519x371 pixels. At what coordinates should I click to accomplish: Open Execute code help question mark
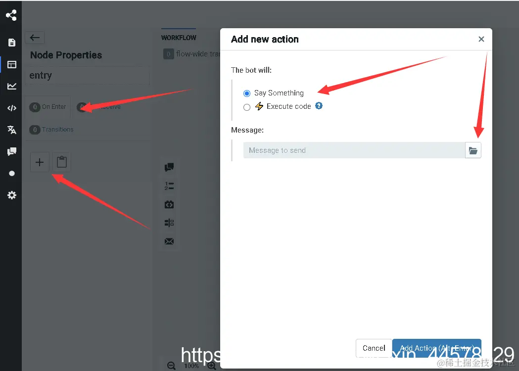coord(319,106)
